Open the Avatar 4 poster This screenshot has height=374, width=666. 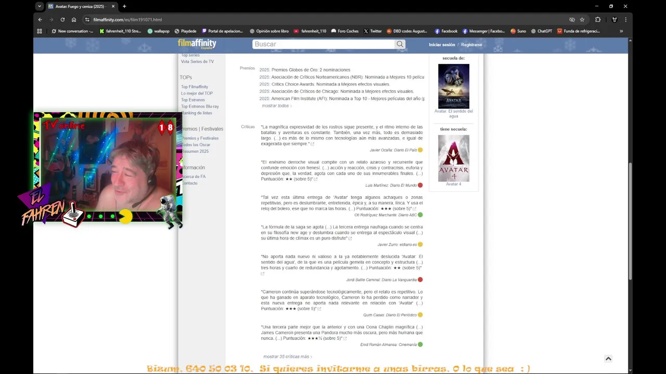click(x=454, y=158)
